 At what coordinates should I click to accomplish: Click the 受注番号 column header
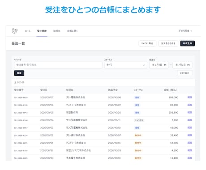click(x=19, y=90)
